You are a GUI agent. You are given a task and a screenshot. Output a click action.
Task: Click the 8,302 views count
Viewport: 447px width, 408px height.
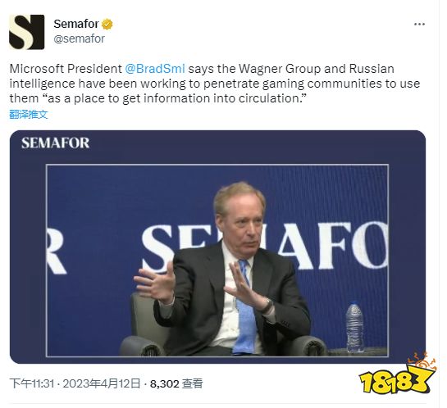(x=164, y=383)
